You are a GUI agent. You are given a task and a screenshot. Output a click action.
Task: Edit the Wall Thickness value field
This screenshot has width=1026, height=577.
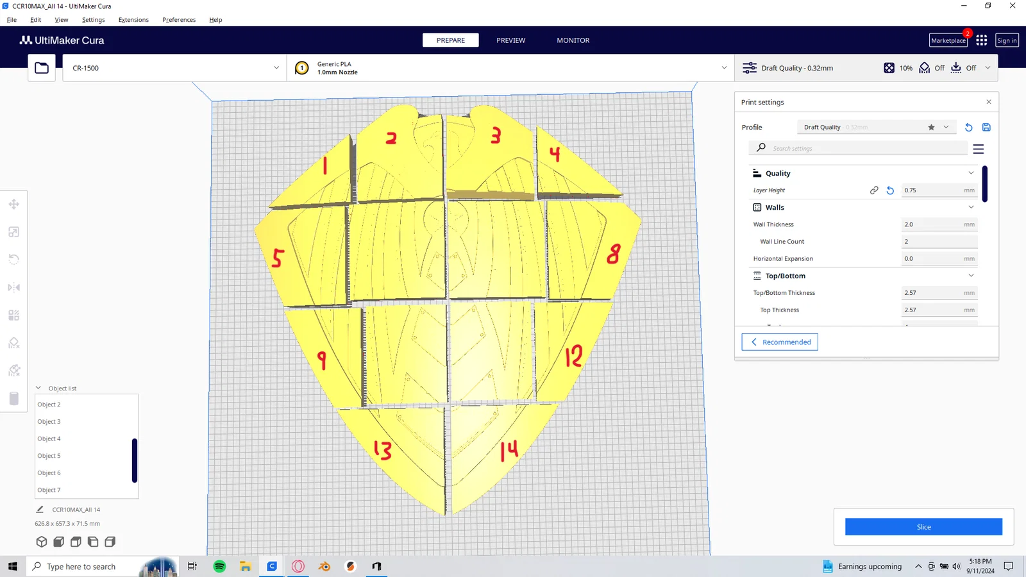(x=939, y=224)
